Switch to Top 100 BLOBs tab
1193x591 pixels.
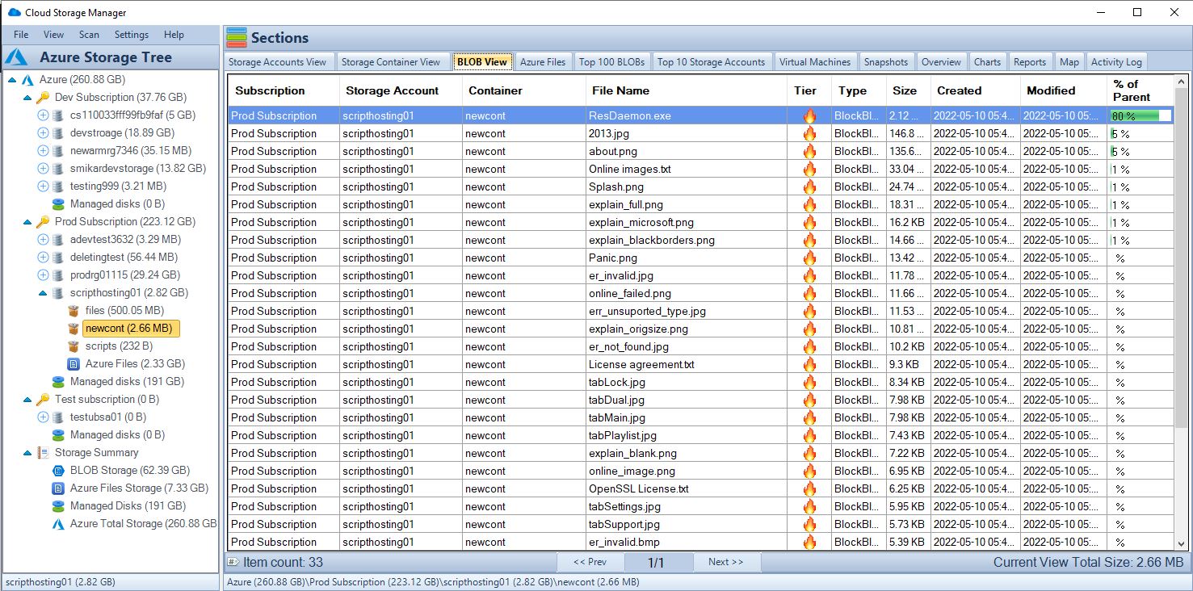(612, 62)
